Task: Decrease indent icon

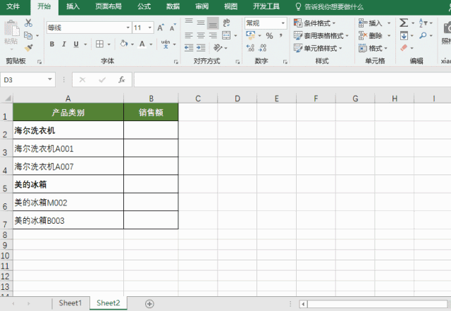Action: pyautogui.click(x=189, y=48)
